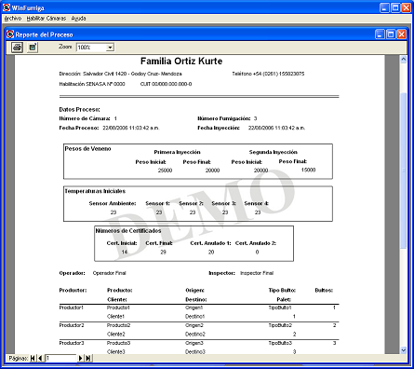Screen dimensions: 414x369
Task: Open the Zoom percentage dropdown
Action: click(x=110, y=48)
